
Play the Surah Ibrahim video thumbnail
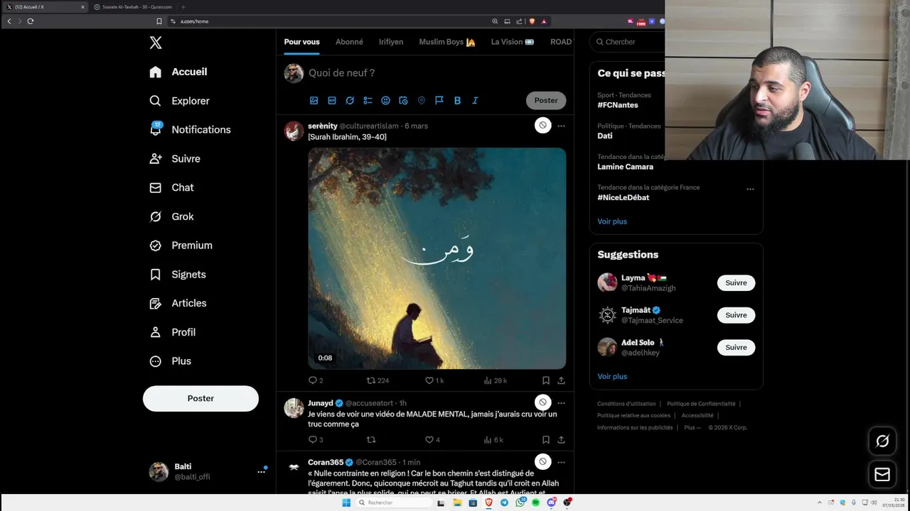[x=437, y=258]
